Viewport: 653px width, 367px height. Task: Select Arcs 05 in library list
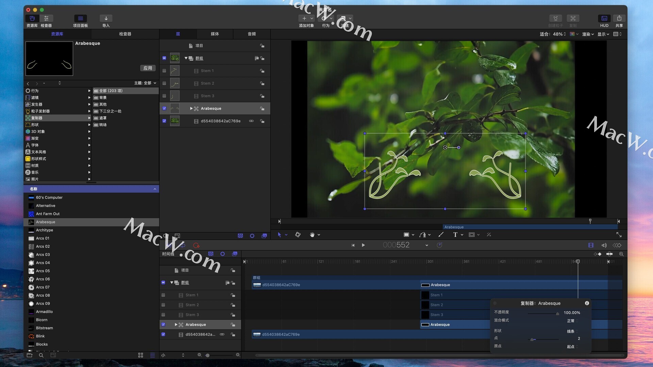[x=43, y=271]
